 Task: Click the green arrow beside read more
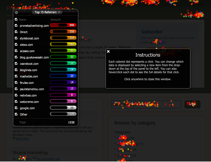[14, 138]
